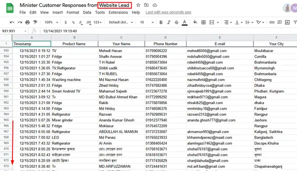Open vertical align dropdown
This screenshot has height=171, width=297.
[x=239, y=22]
